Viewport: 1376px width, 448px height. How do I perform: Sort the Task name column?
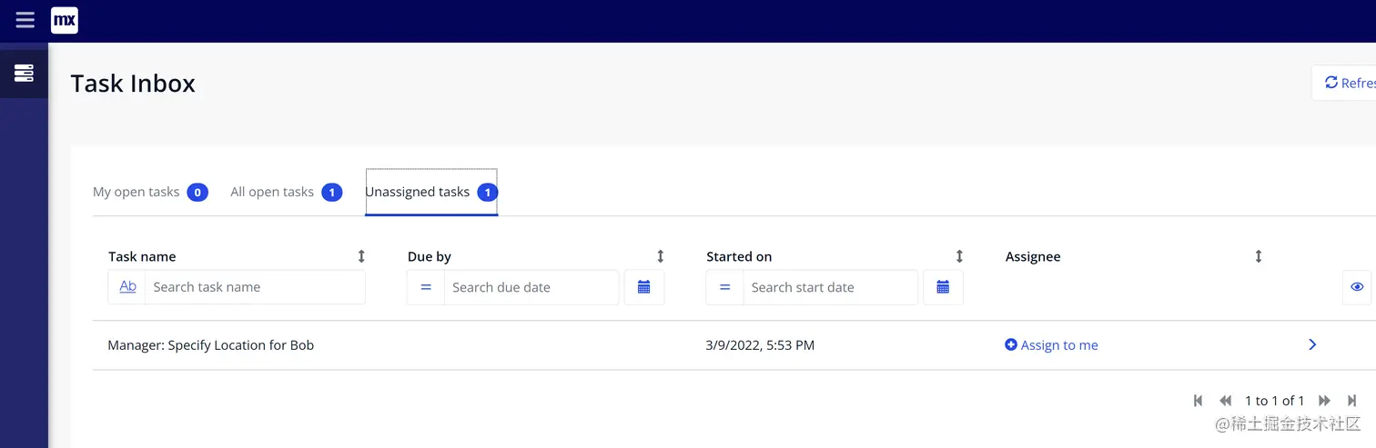click(x=361, y=257)
